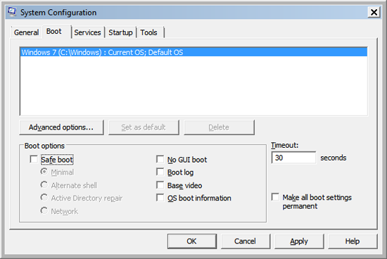
Task: Open the Services tab
Action: 87,32
